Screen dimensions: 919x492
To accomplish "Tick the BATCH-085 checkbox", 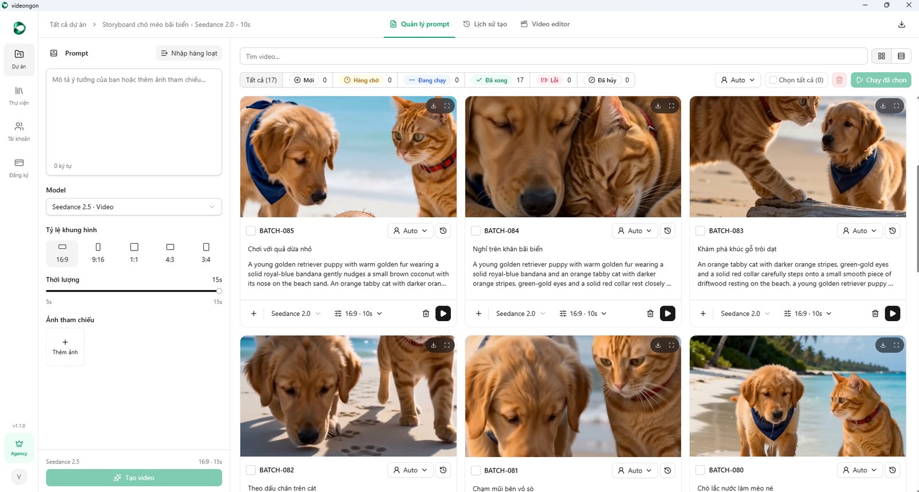I will pos(251,231).
